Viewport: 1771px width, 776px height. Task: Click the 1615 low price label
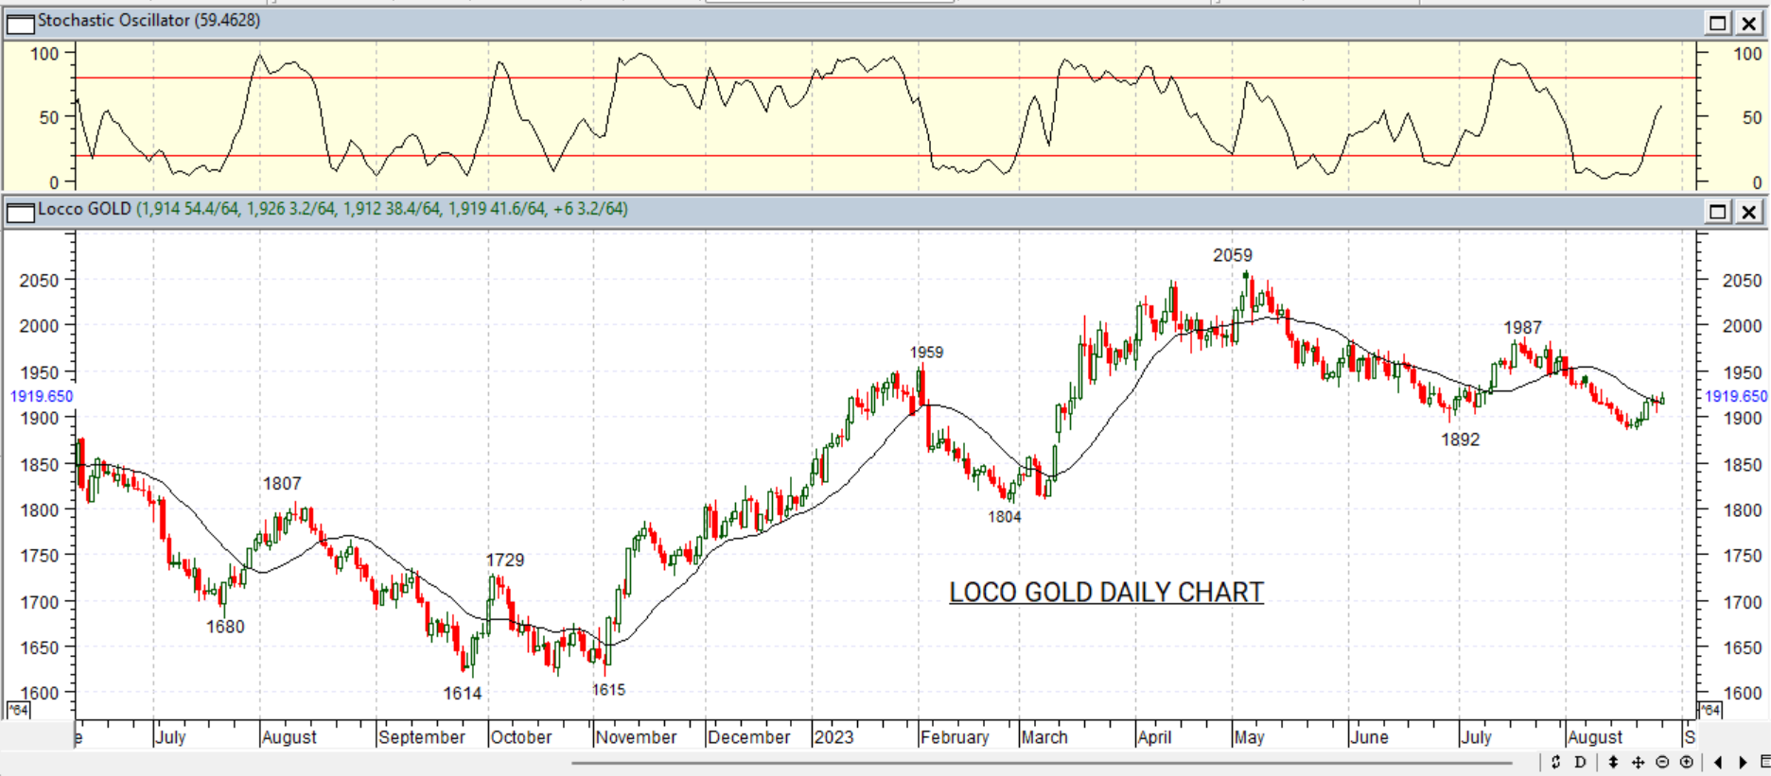[x=608, y=690]
